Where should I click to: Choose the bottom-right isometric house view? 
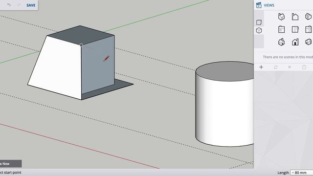pyautogui.click(x=309, y=42)
